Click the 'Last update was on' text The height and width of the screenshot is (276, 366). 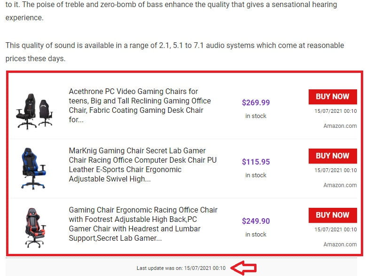(181, 268)
